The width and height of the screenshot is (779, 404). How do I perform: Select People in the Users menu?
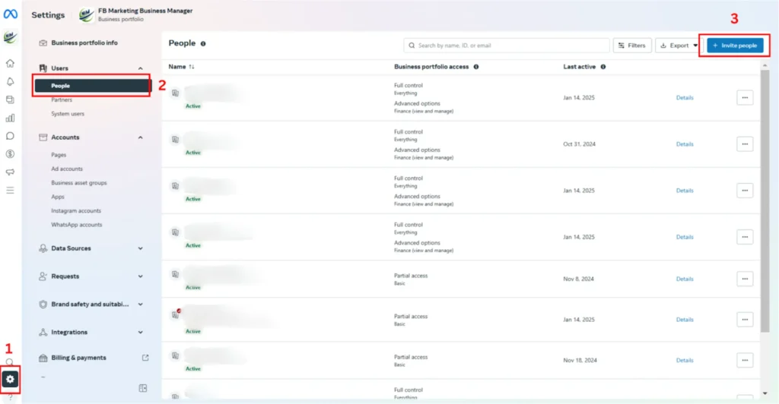pyautogui.click(x=92, y=86)
